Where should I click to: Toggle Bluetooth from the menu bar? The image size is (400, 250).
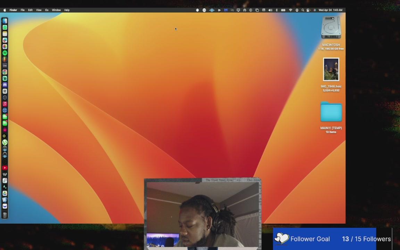click(277, 10)
